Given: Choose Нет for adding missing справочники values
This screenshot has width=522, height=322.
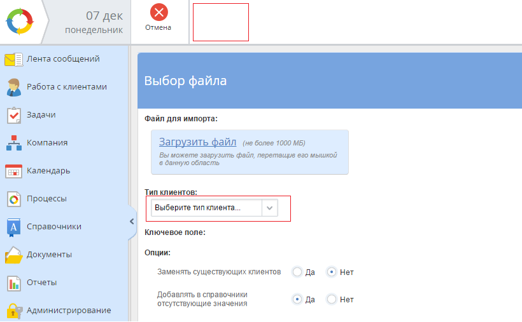Looking at the screenshot, I should [x=331, y=299].
